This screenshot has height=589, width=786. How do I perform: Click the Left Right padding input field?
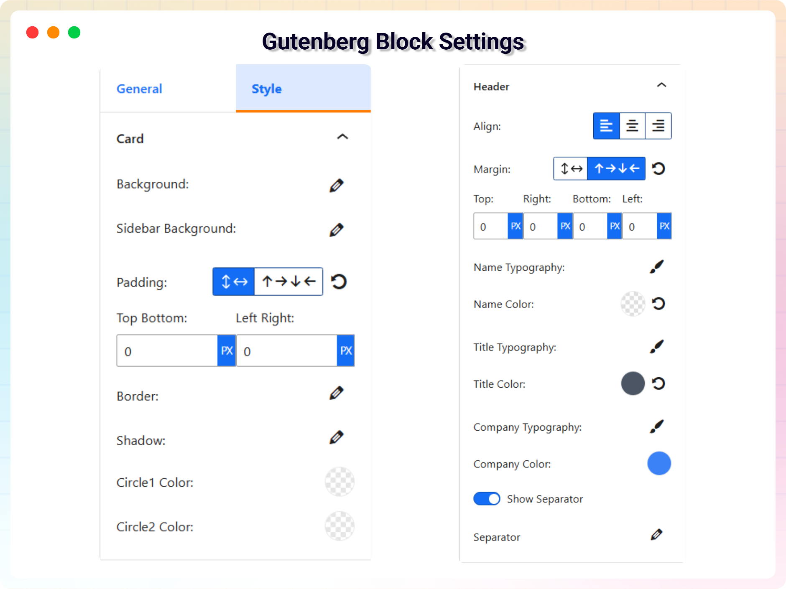287,350
